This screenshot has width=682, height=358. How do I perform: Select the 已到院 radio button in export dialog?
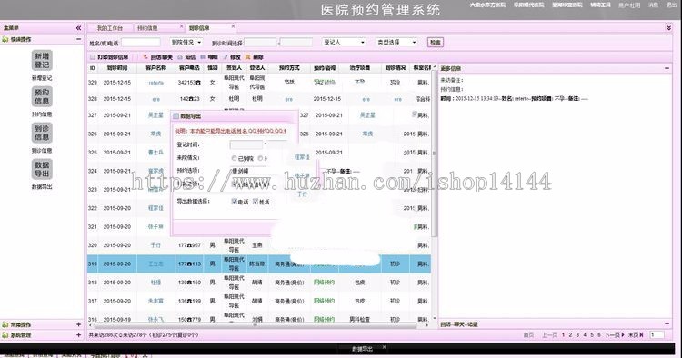tap(234, 159)
